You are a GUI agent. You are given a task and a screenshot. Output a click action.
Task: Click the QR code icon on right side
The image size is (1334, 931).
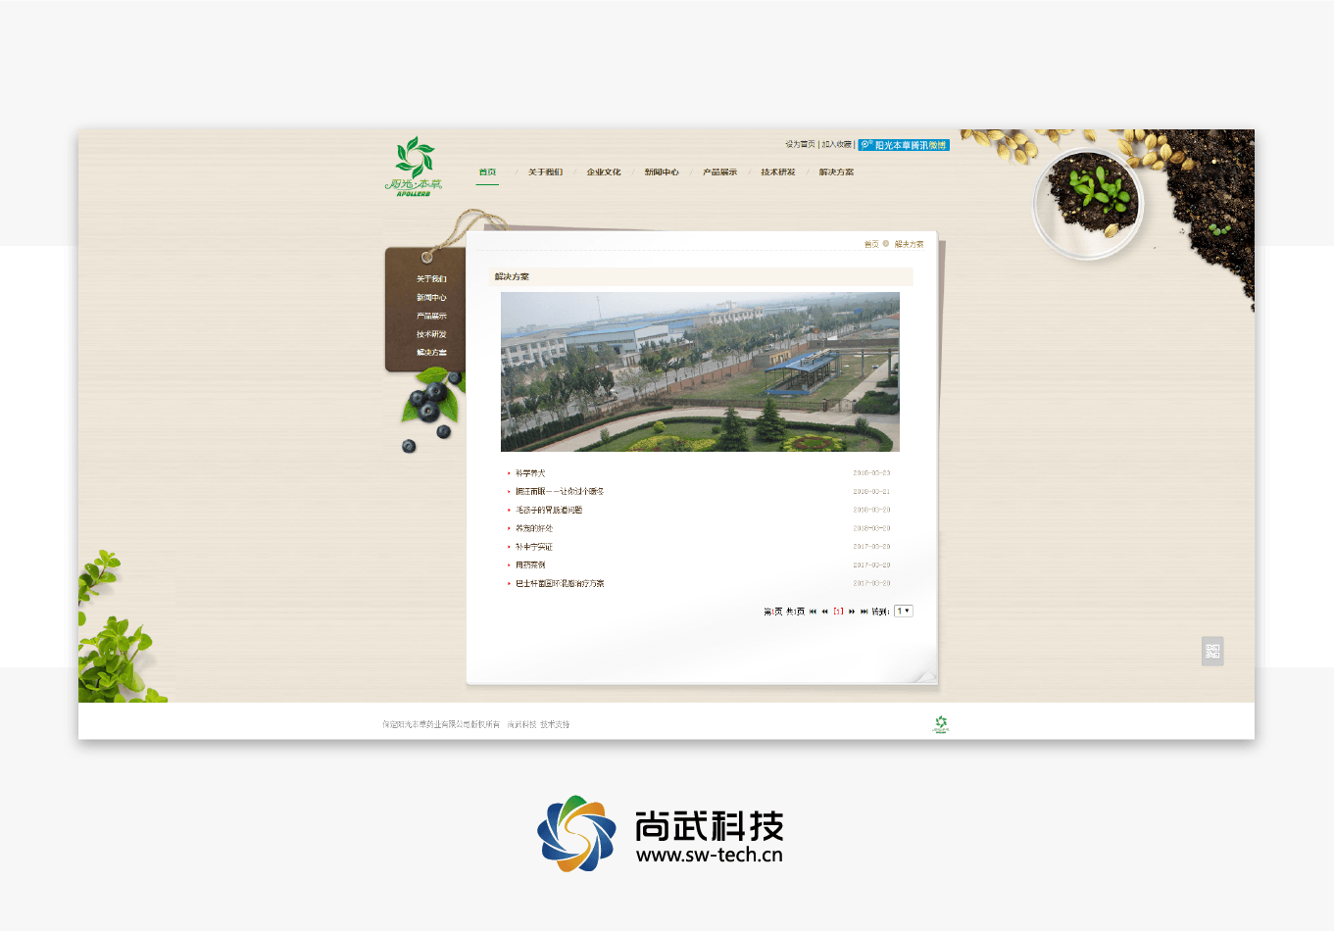(x=1212, y=651)
